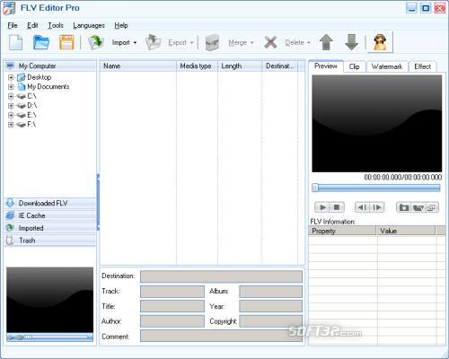Select the Desktop folder in tree
449x359 pixels.
[x=39, y=77]
